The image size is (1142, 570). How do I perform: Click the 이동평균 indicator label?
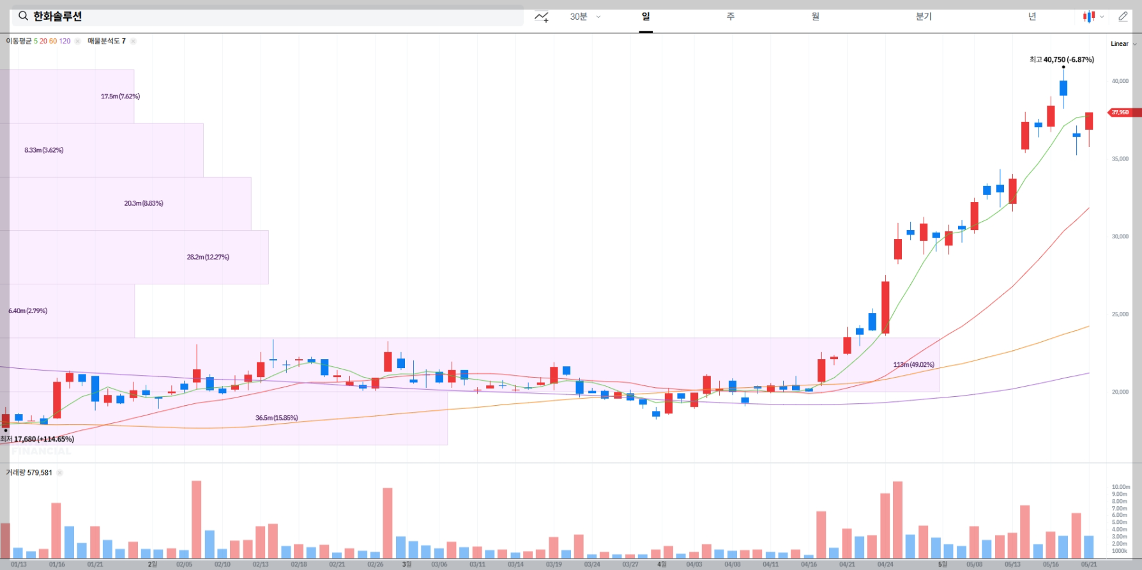pos(19,41)
